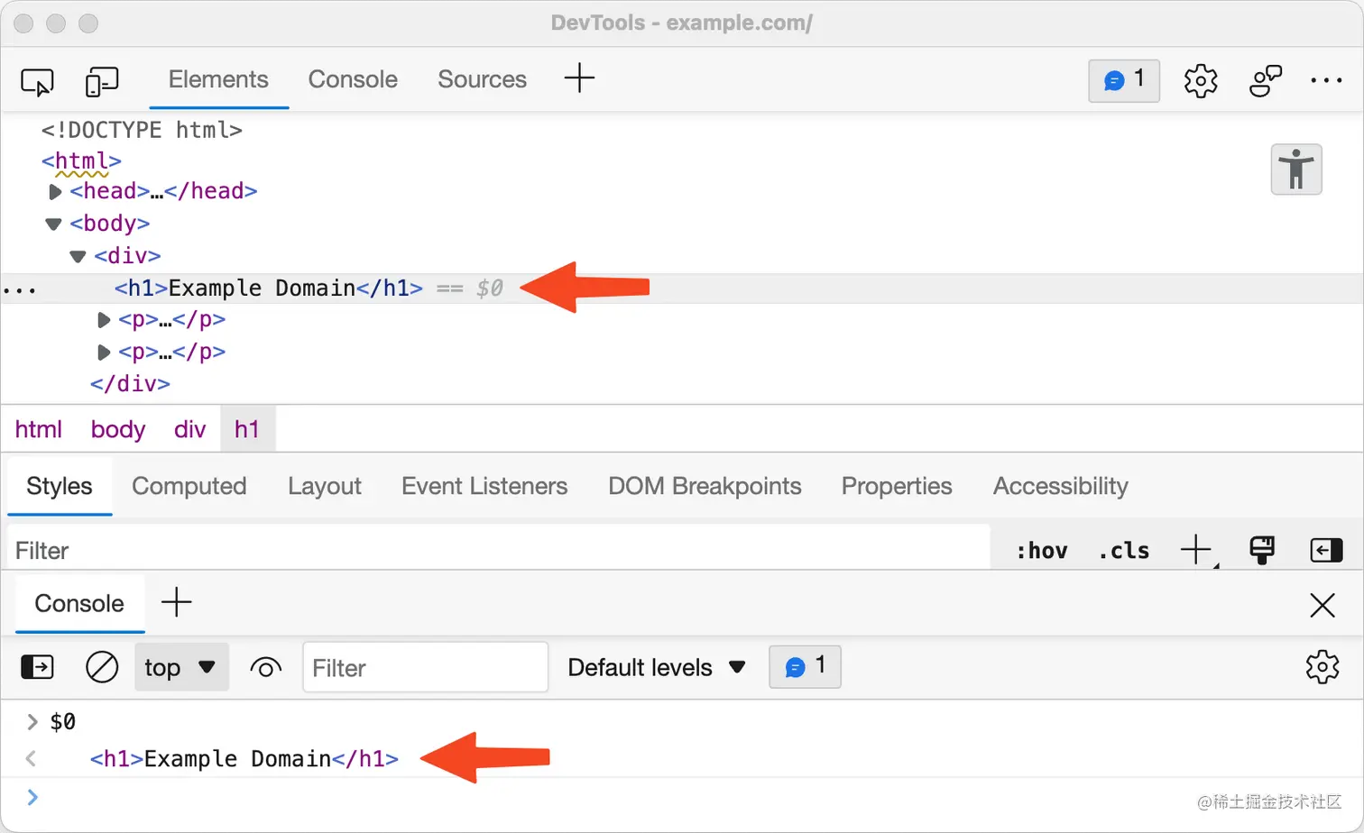Open the Computed styles tab

pos(189,486)
